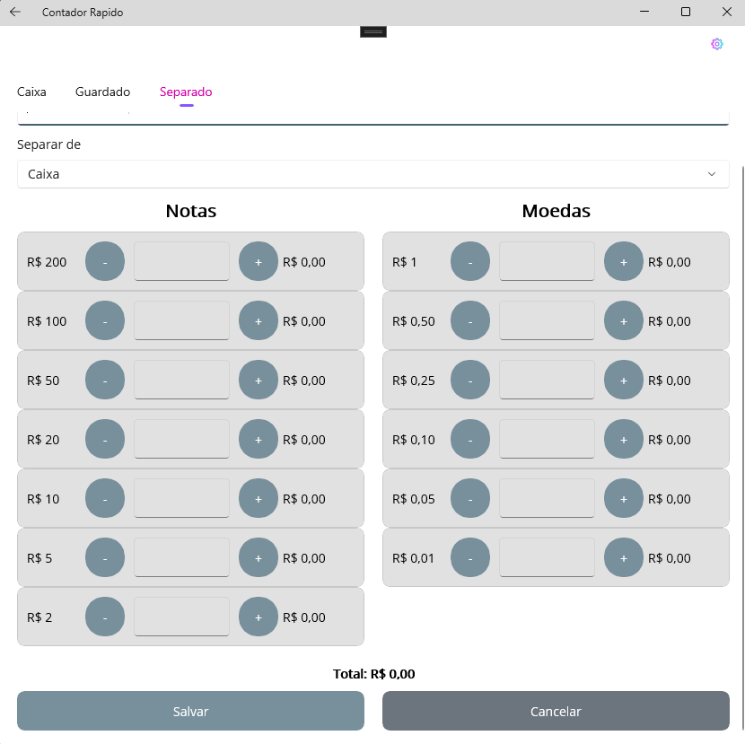This screenshot has width=745, height=744.
Task: Open the settings gear icon
Action: click(x=716, y=44)
